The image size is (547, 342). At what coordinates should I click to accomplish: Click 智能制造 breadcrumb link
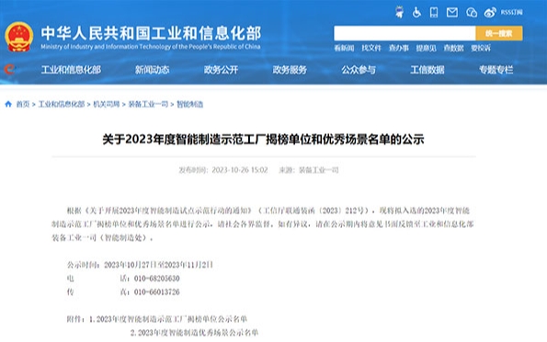[189, 104]
